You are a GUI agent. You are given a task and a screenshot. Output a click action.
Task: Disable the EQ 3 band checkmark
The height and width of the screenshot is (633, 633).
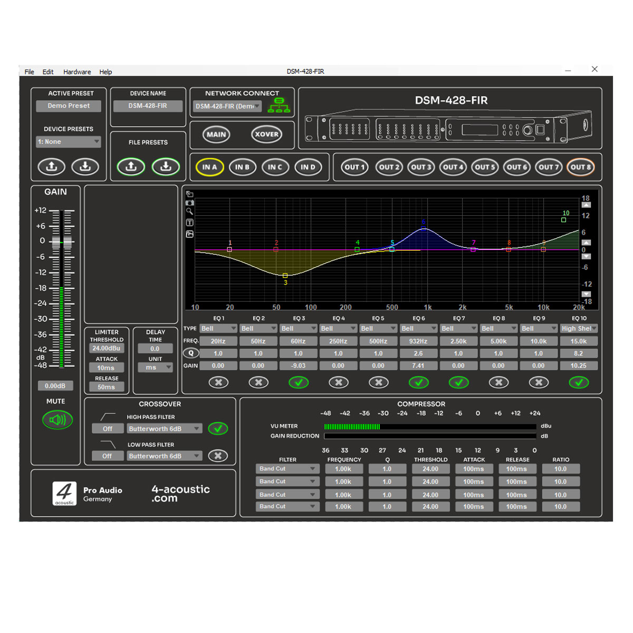(299, 382)
